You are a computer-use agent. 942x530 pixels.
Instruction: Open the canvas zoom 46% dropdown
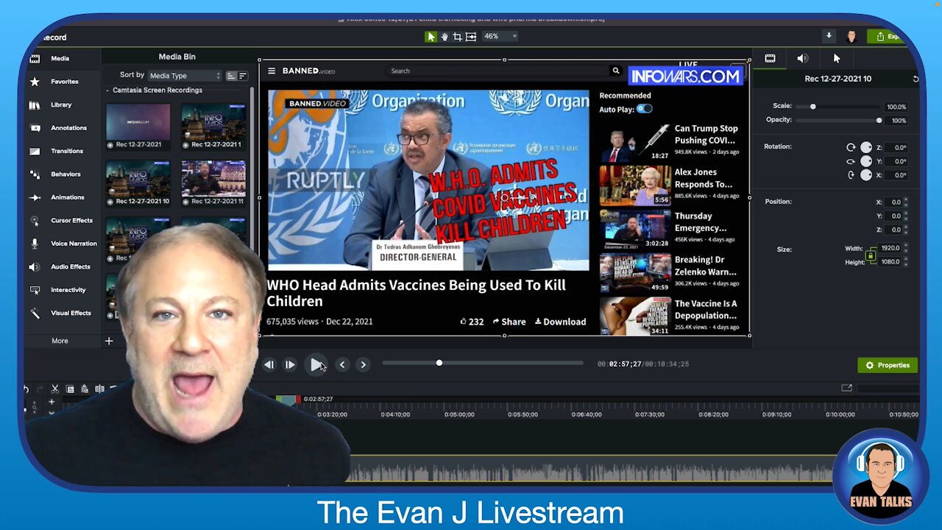tap(500, 36)
